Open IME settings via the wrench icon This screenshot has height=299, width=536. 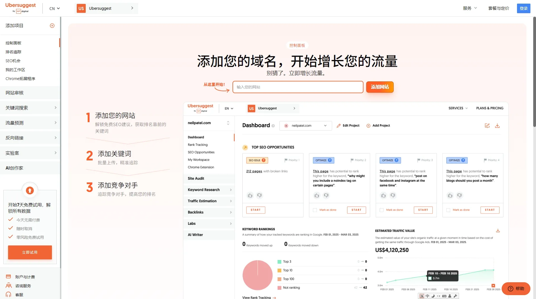[x=455, y=296]
